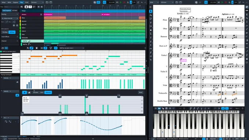Click Record in the right window transport
Image resolution: width=249 pixels, height=140 pixels.
point(226,3)
